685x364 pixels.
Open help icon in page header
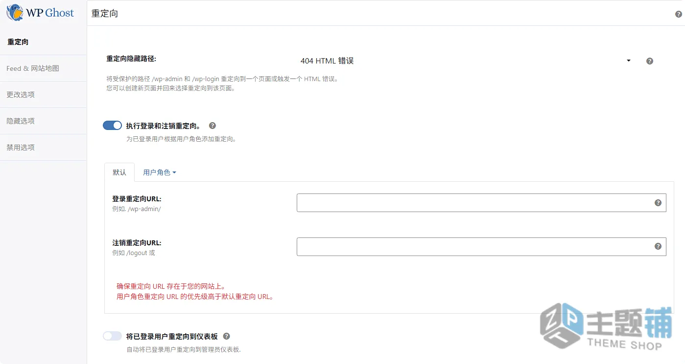point(678,15)
